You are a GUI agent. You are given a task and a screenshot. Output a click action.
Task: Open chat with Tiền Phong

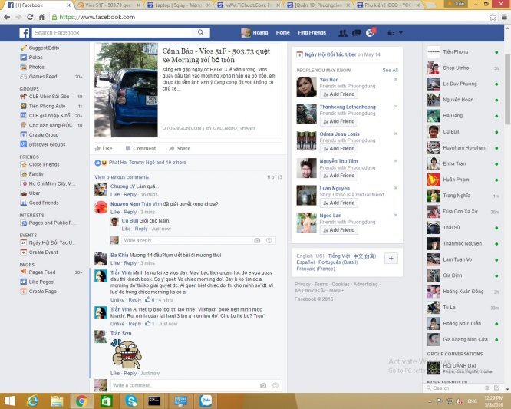tap(463, 52)
